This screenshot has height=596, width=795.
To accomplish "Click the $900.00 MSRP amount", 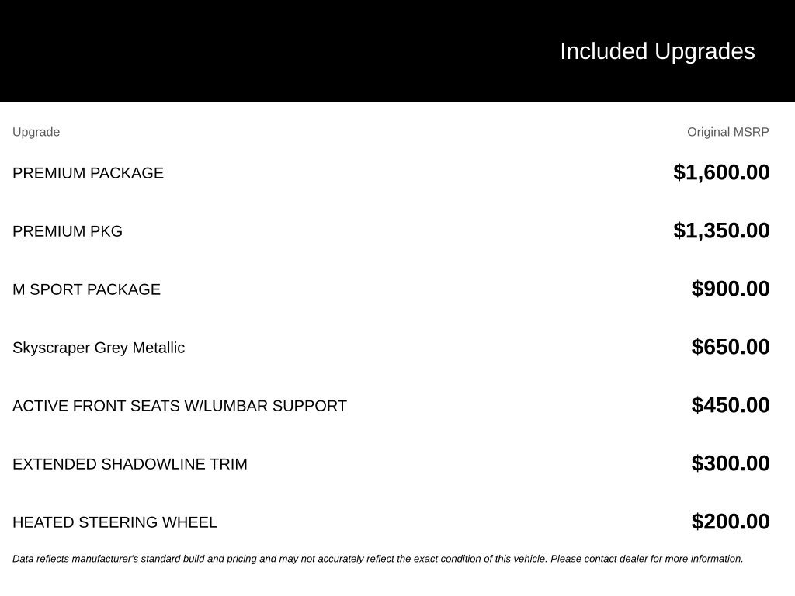I will coord(731,289).
